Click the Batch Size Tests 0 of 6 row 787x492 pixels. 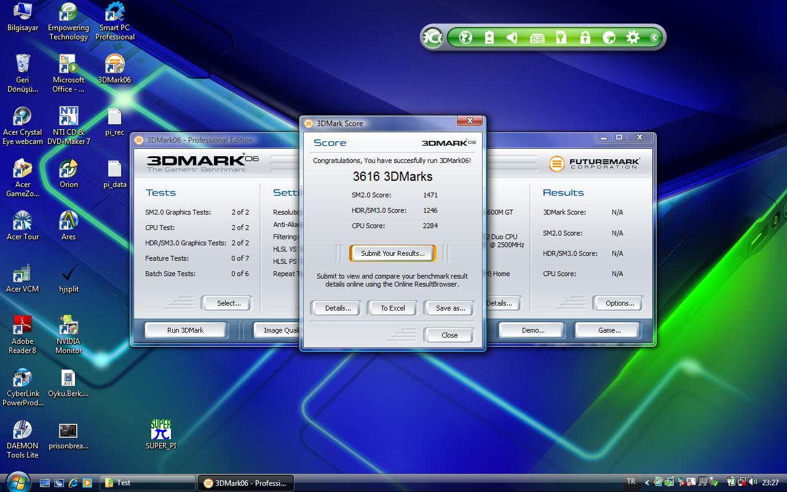point(197,274)
